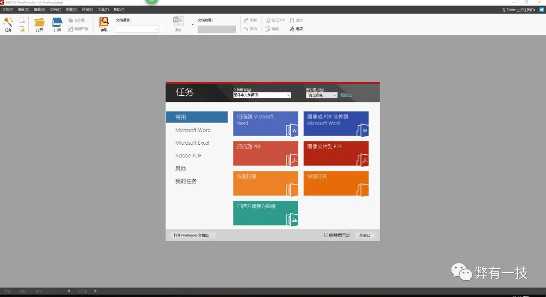Start 图像或 PDF 文件到 Microsoft Word tile
This screenshot has width=546, height=297.
pos(336,124)
